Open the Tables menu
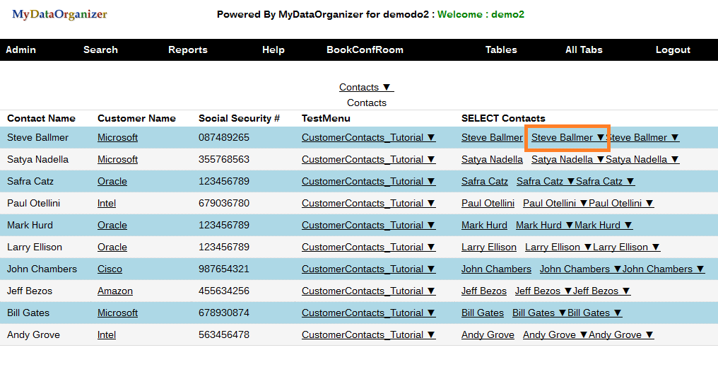This screenshot has width=718, height=367. [501, 49]
